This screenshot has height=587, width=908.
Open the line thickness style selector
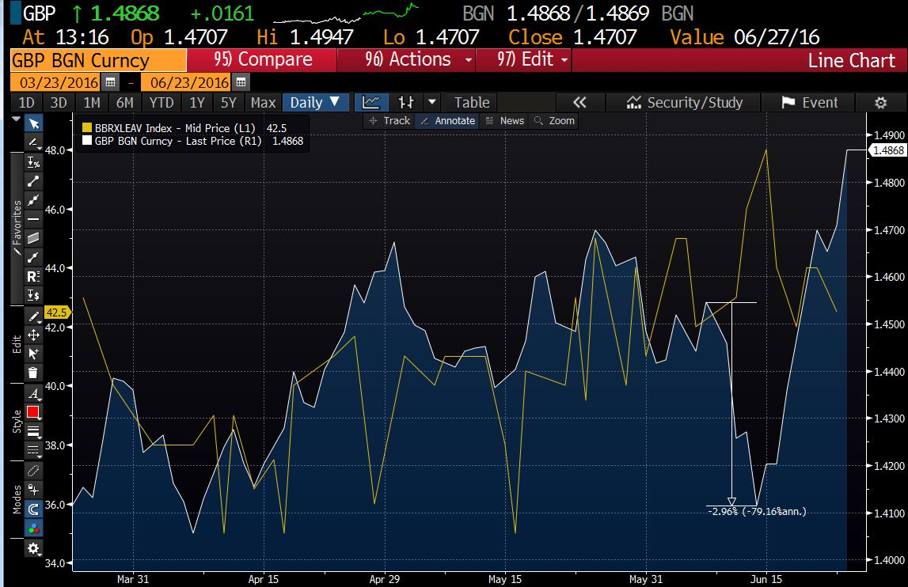coord(33,431)
